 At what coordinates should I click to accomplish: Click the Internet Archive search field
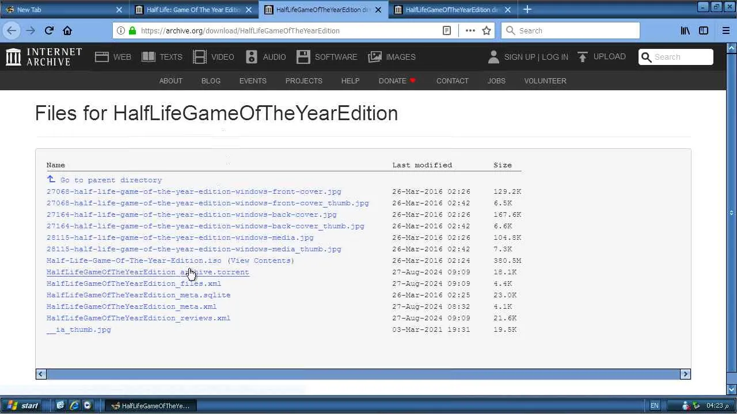click(x=676, y=57)
